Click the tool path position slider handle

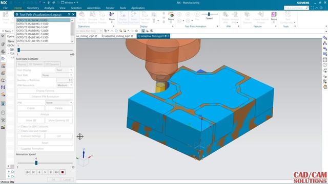18,50
